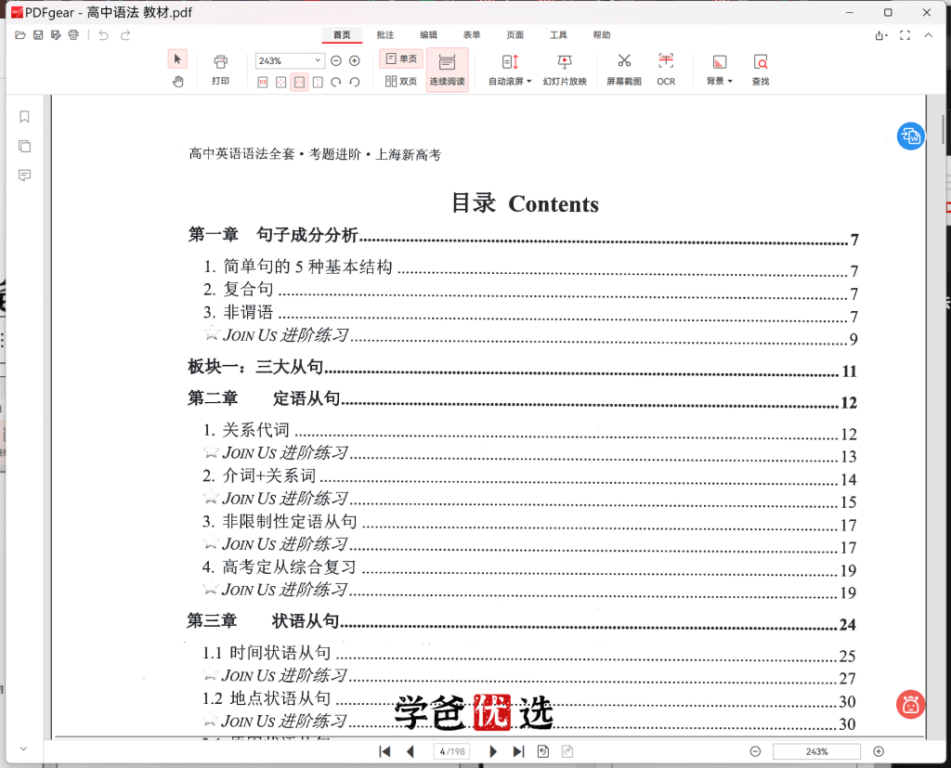Zoom out using status bar minus

755,751
